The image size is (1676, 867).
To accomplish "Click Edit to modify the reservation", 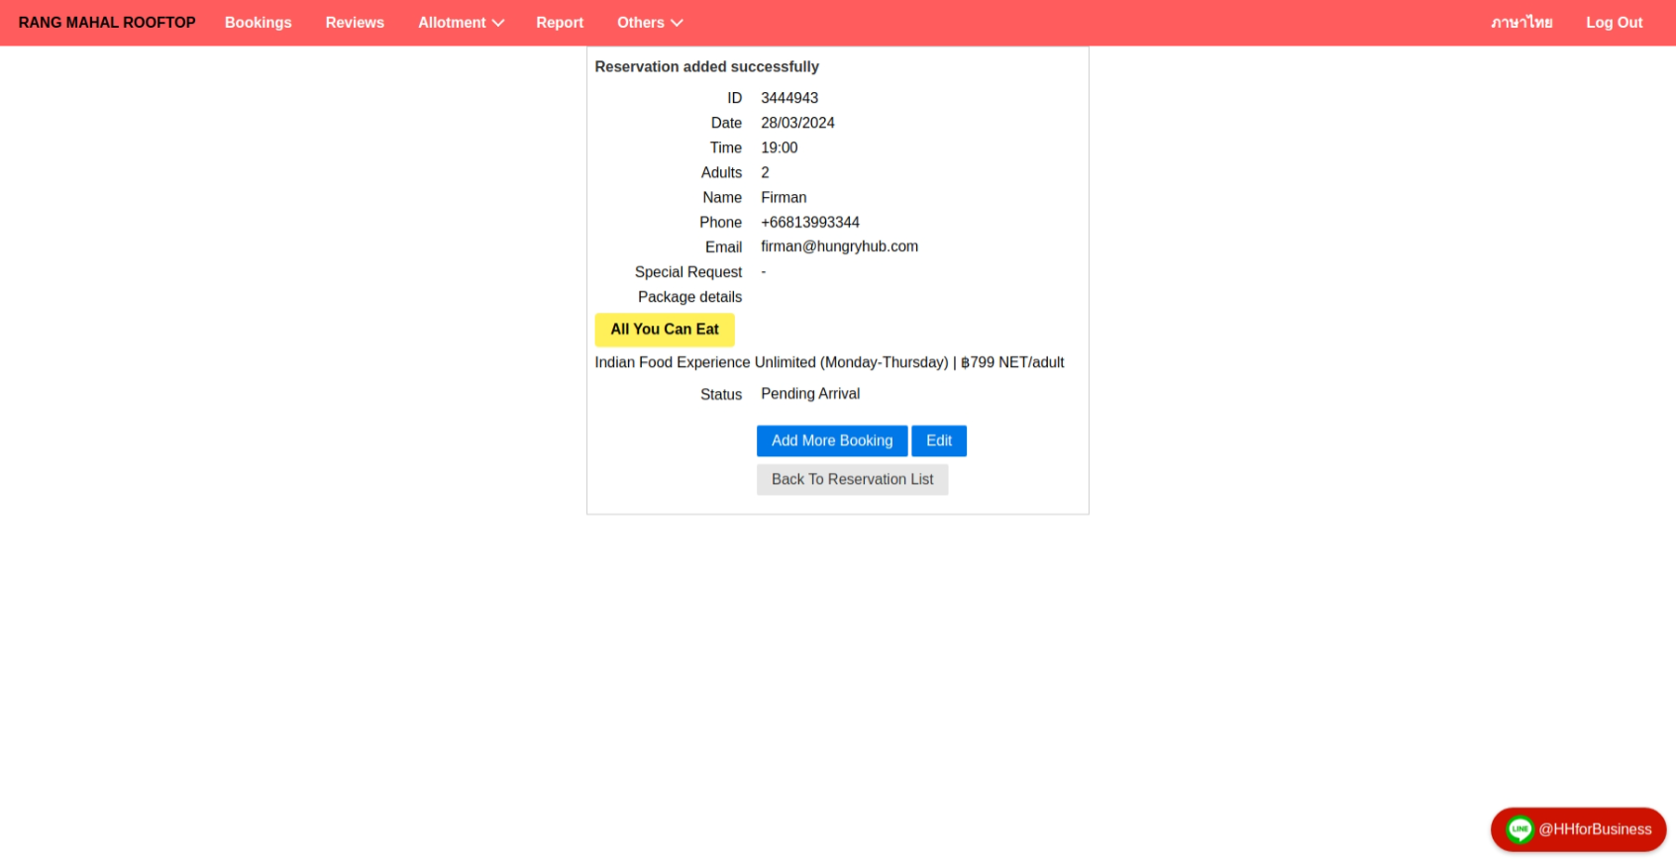I will click(938, 441).
